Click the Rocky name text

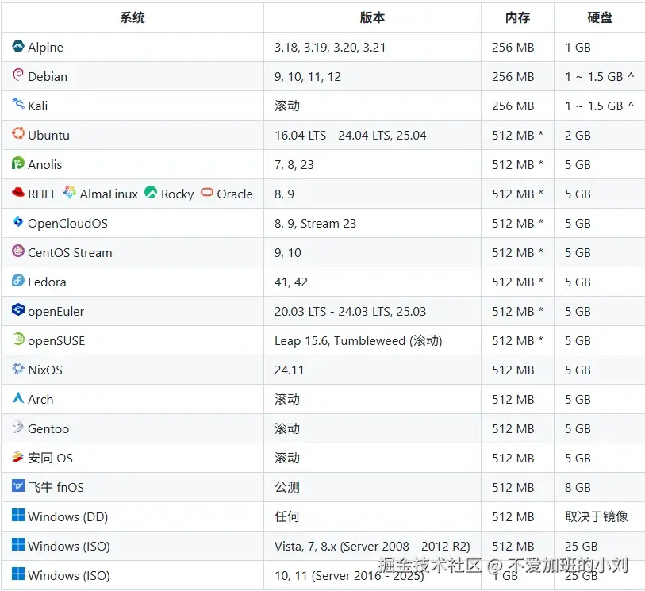tap(177, 194)
